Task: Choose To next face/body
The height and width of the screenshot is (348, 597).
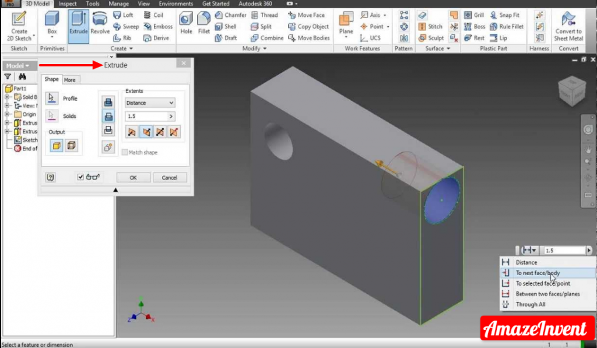Action: pos(548,273)
